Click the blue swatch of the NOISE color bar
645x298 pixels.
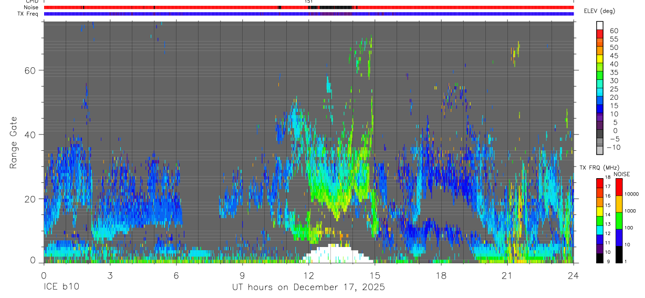[619, 238]
